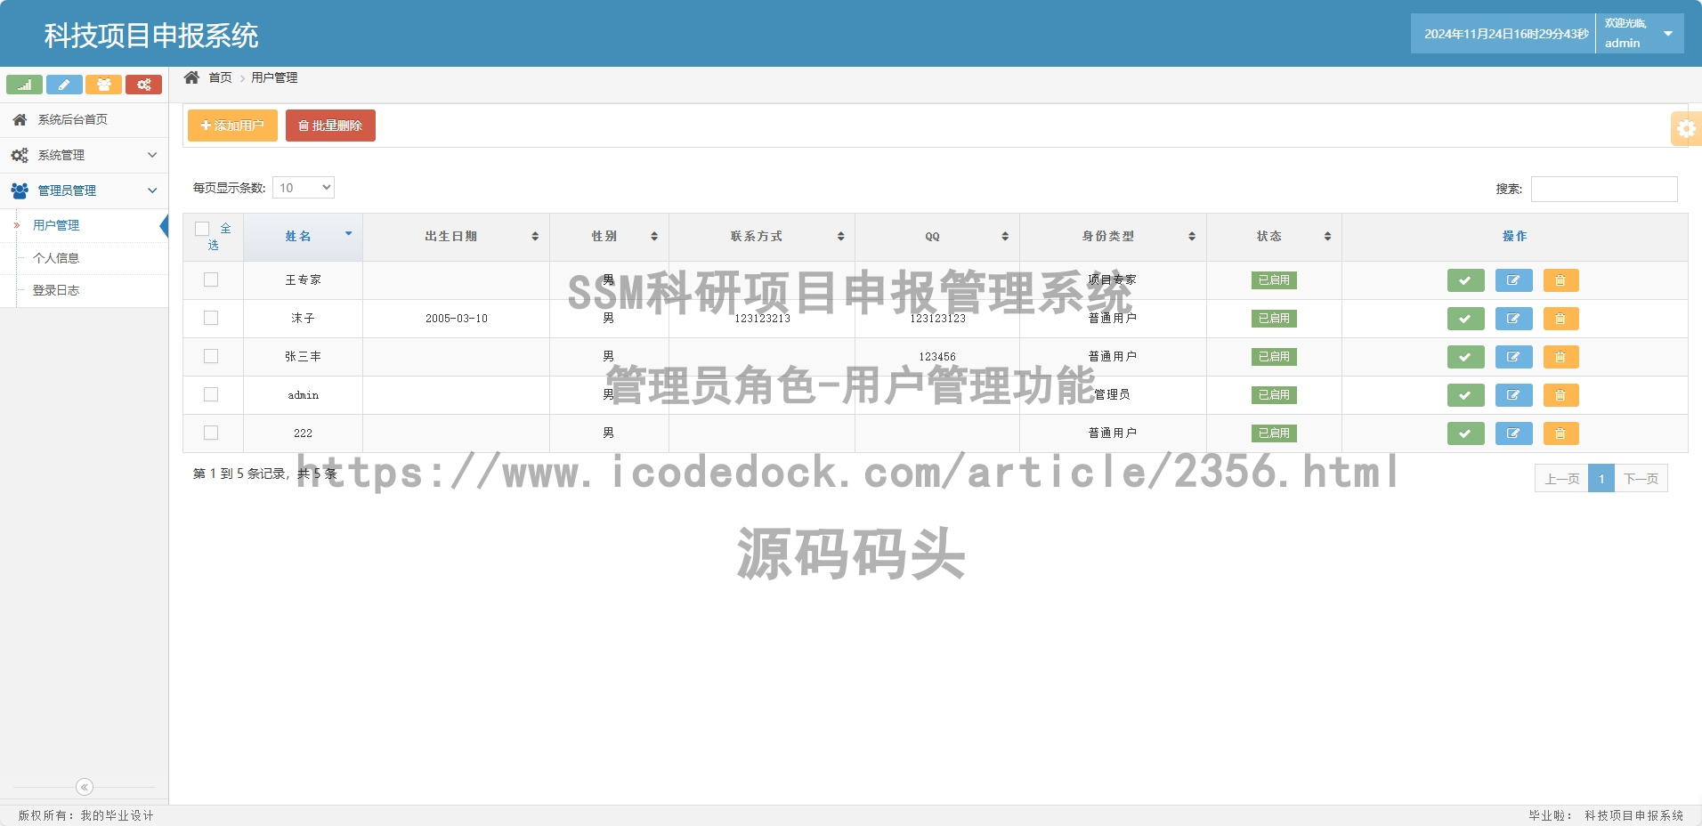The width and height of the screenshot is (1702, 826).
Task: Click the QQ value 123456 cell
Action: (x=937, y=357)
